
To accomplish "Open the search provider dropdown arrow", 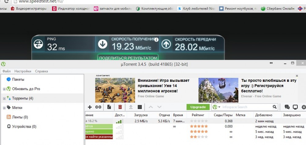I will 219,107.
